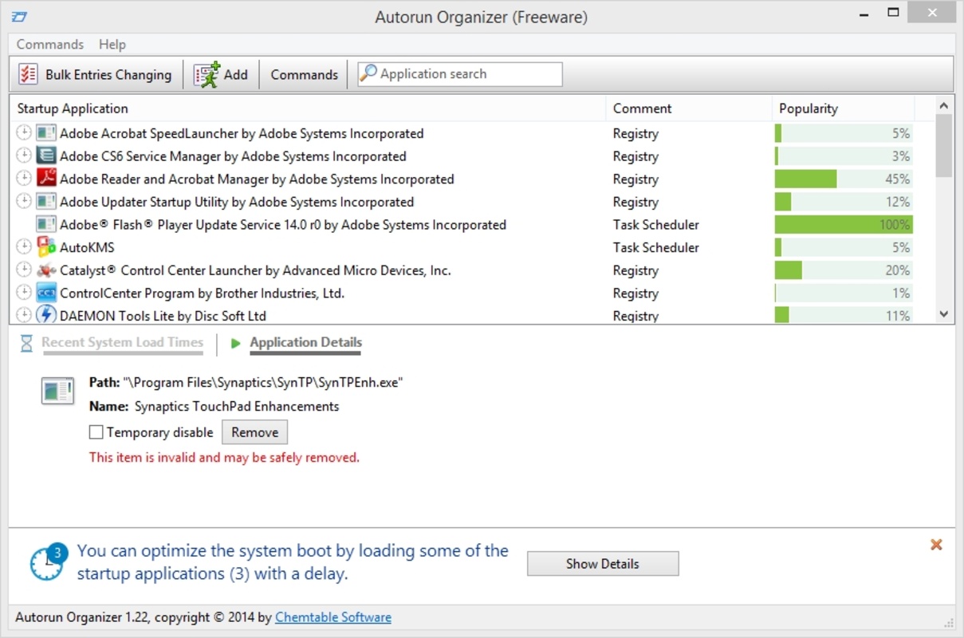Click the Task Scheduler comment for AutoKMS
This screenshot has width=964, height=638.
(x=655, y=247)
